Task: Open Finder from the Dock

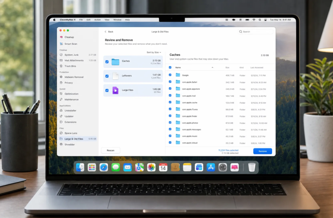Action: pos(80,168)
